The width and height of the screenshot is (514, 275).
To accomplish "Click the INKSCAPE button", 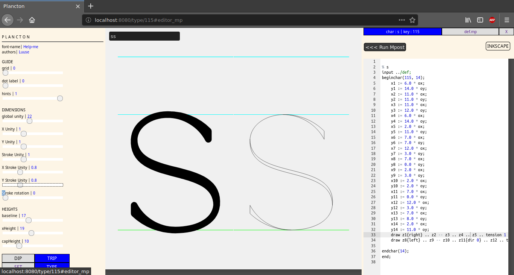I will [498, 46].
